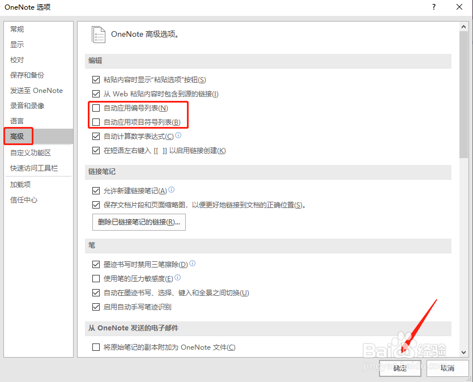Confirm with the 确定 button
473x382 pixels.
[400, 368]
